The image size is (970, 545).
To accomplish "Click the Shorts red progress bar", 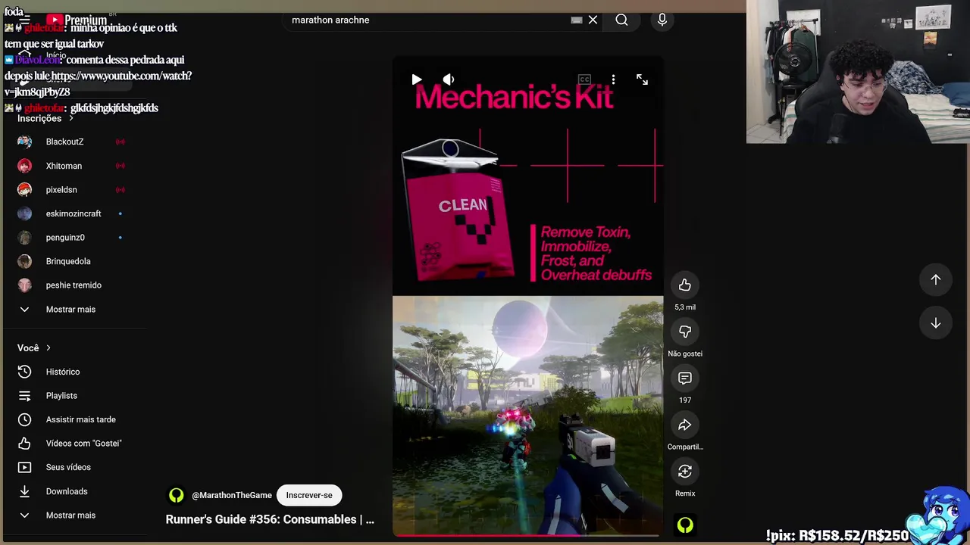I will 527,535.
